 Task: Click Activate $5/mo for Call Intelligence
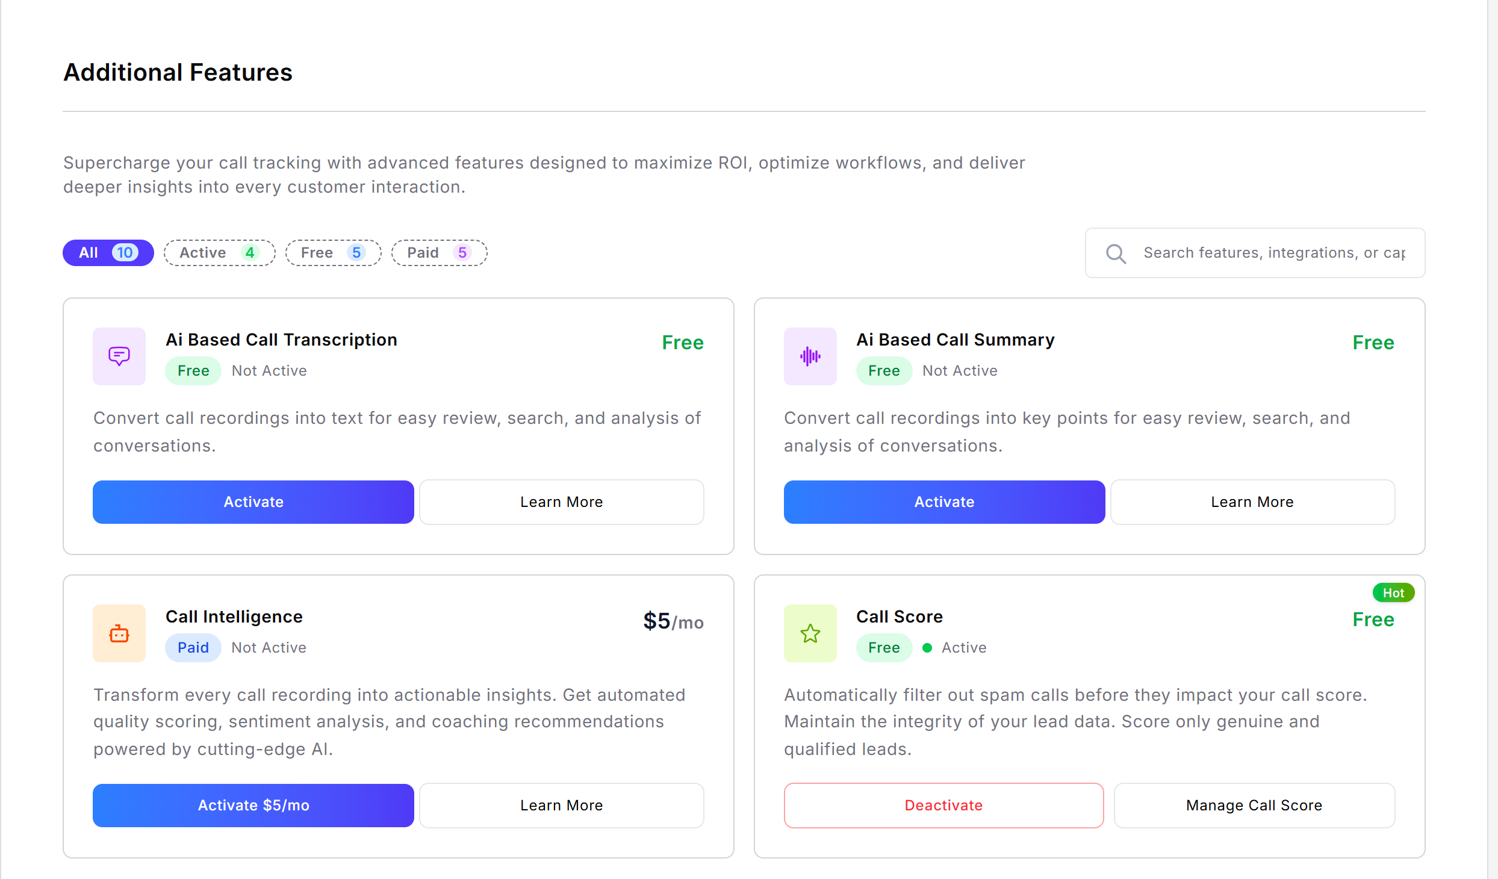click(x=253, y=805)
